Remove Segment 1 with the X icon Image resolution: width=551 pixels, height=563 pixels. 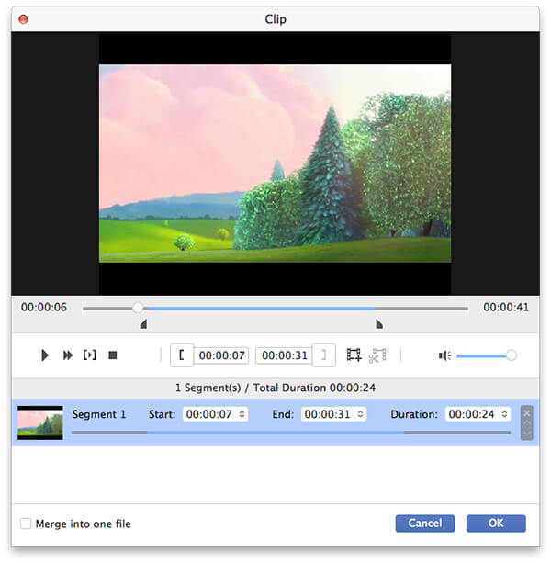[526, 413]
